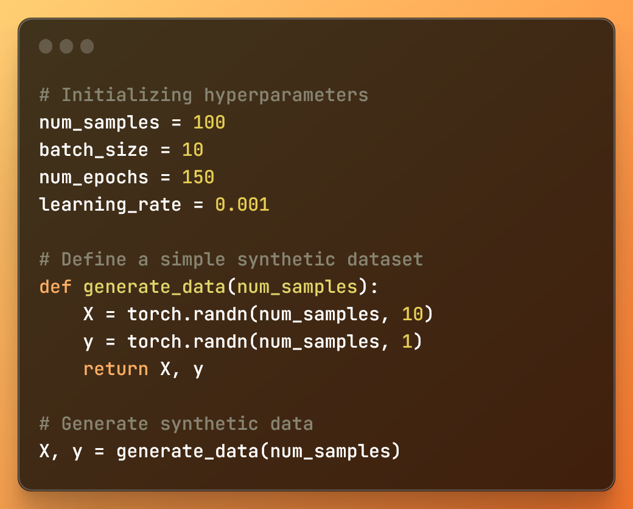The width and height of the screenshot is (633, 509).
Task: Click torch.randn on the y assignment line
Action: tap(187, 342)
